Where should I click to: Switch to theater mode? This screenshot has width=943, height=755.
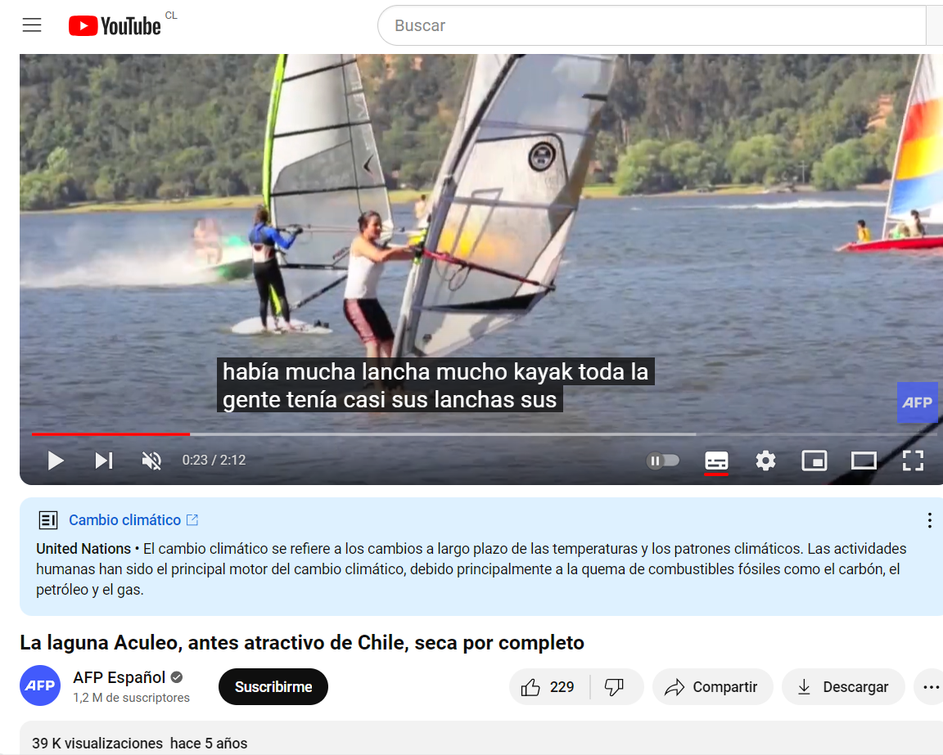click(x=864, y=461)
